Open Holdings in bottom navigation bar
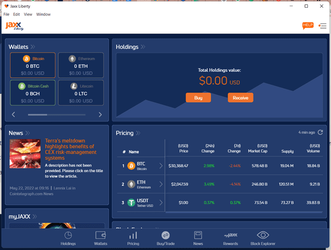 68,238
